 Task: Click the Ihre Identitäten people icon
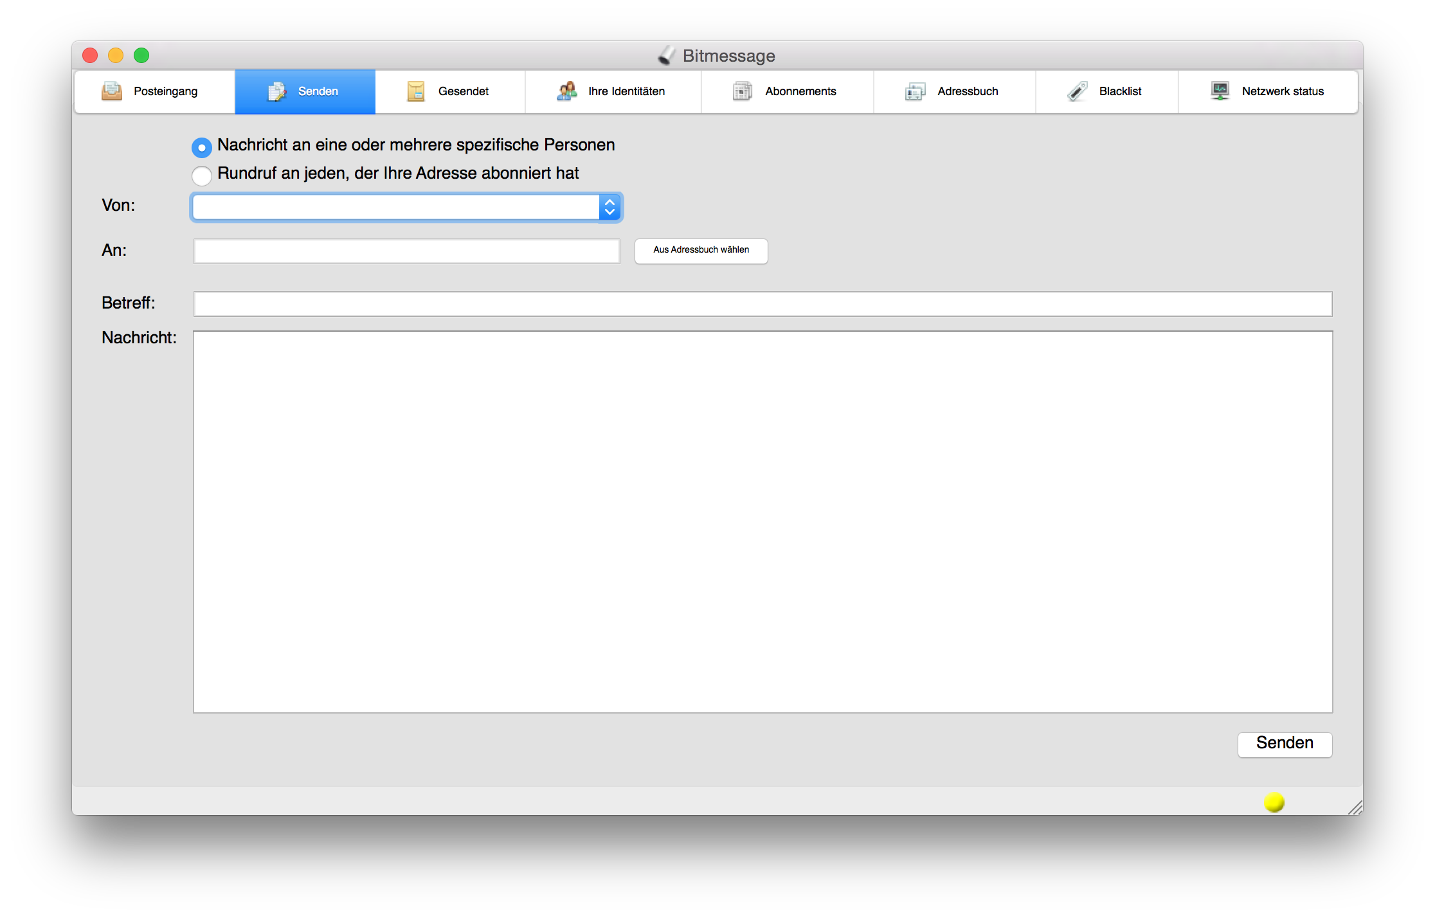566,91
